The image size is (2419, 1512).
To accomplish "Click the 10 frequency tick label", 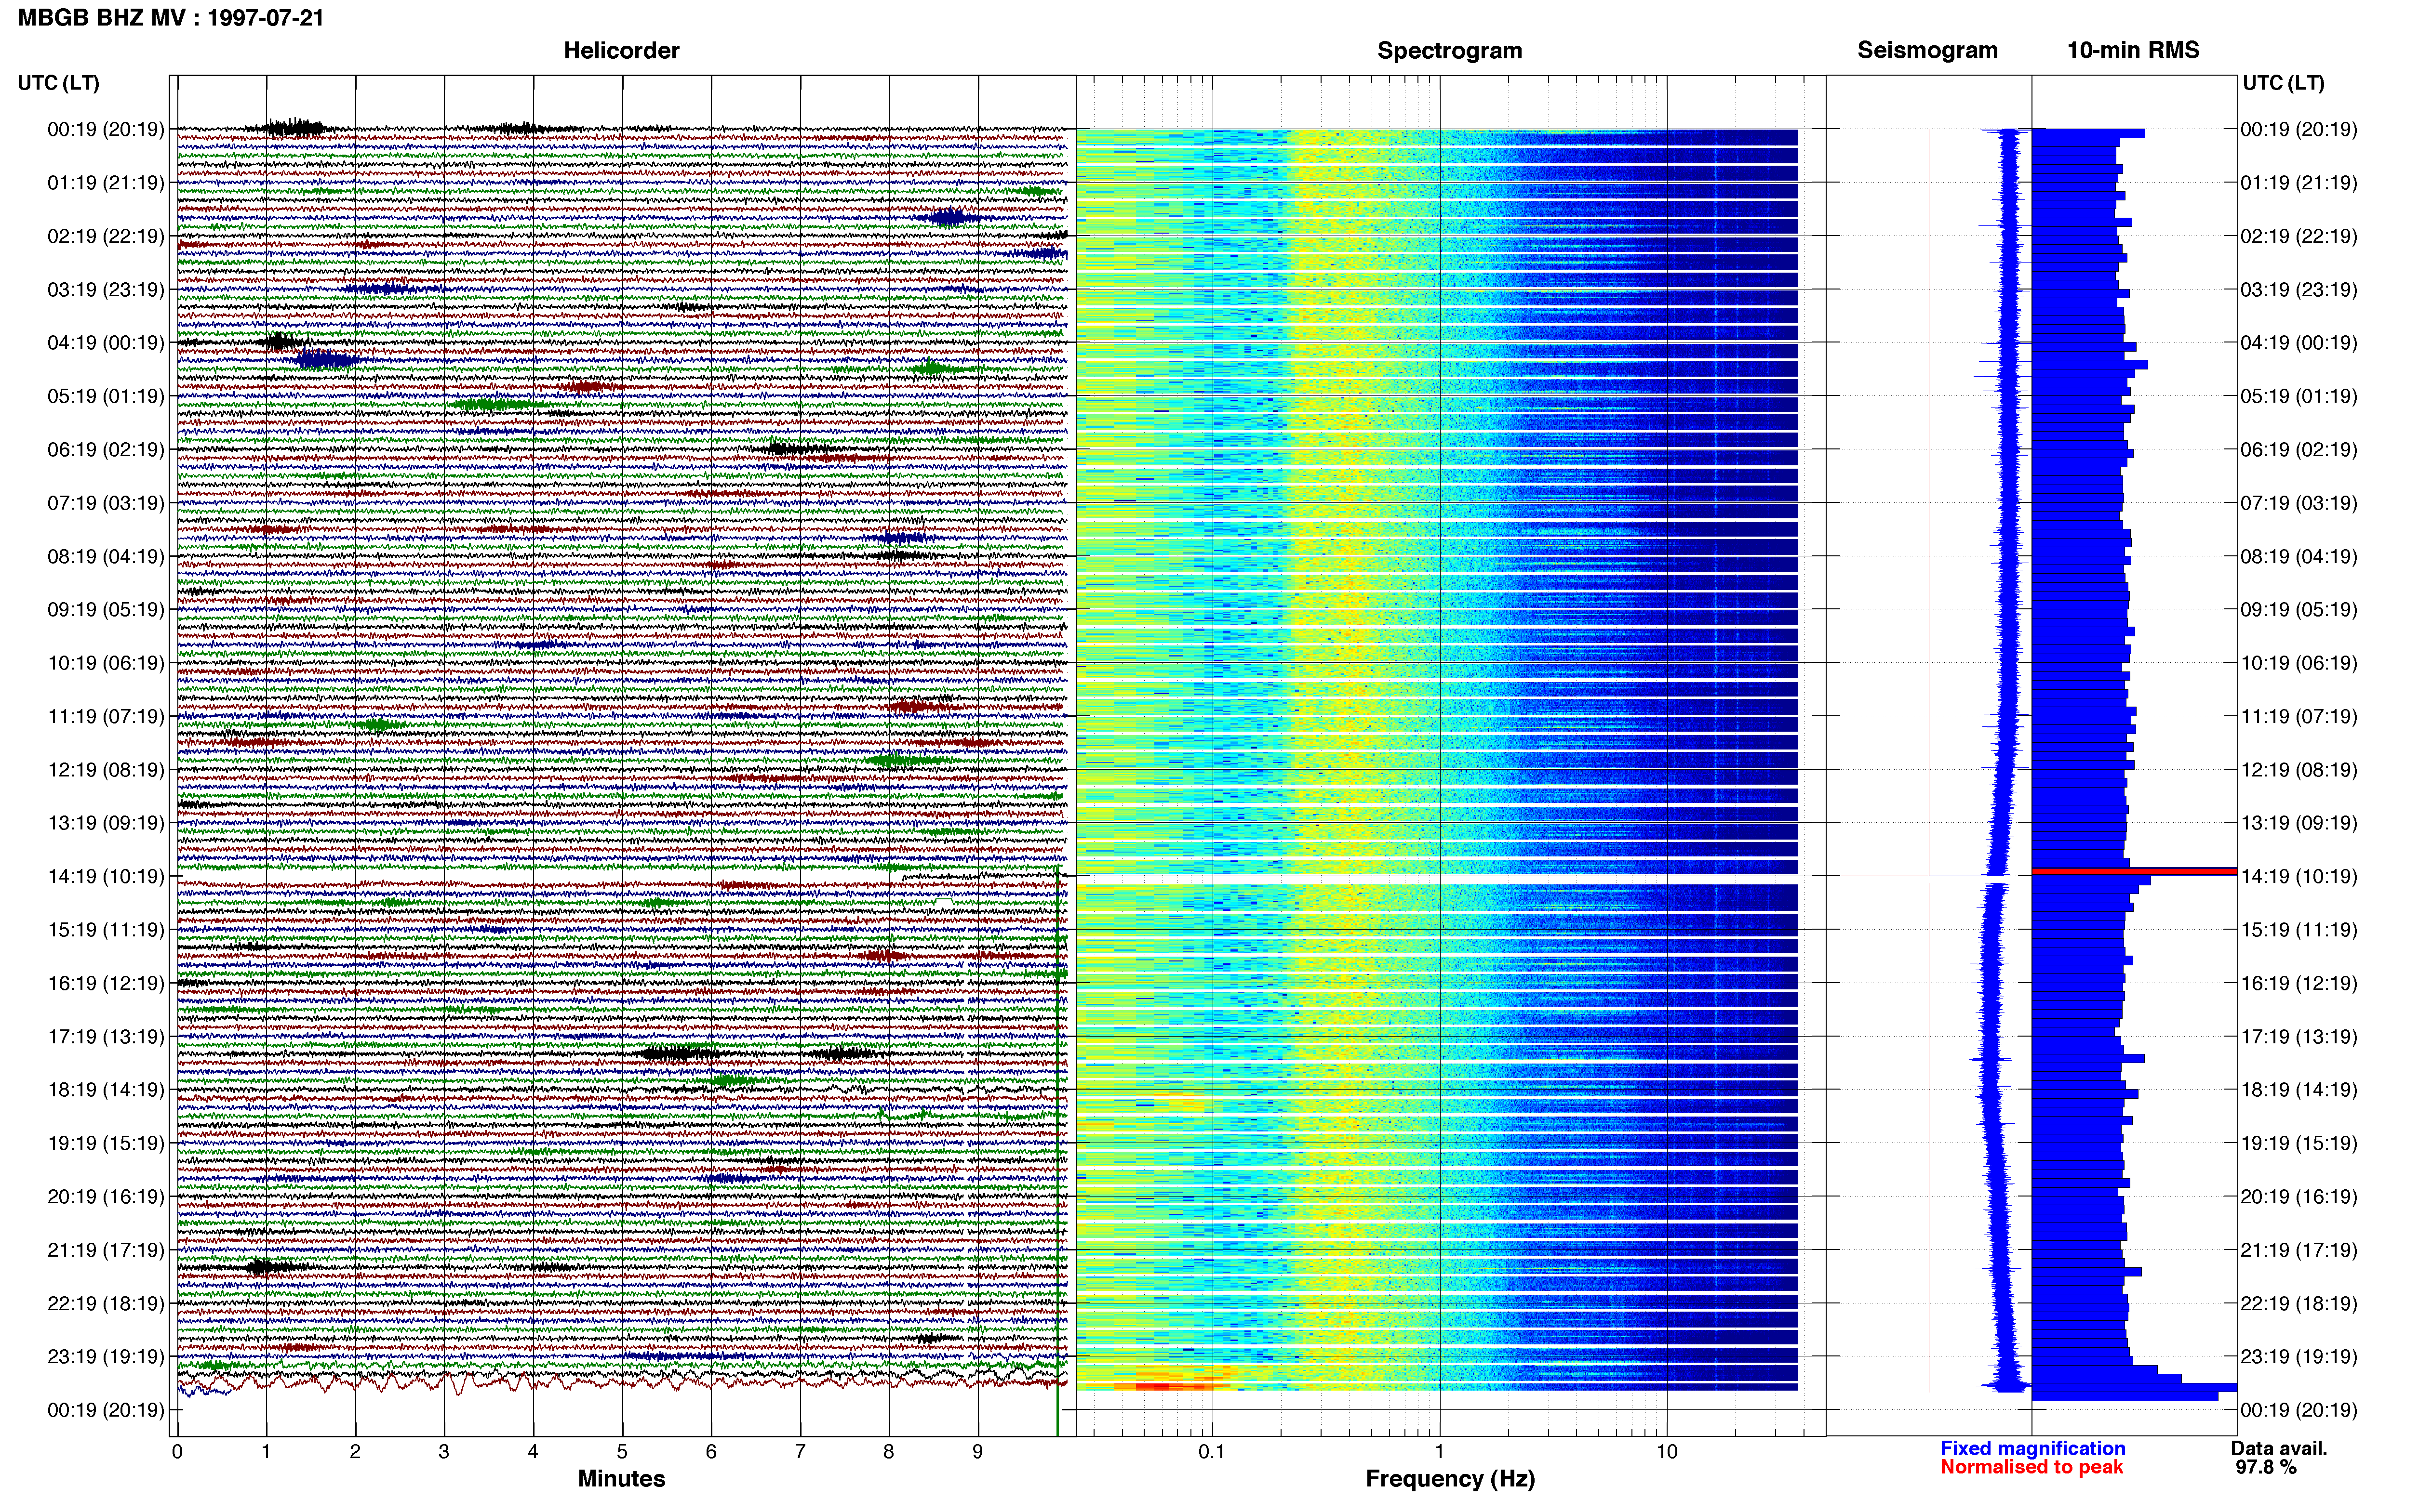I will [x=1667, y=1452].
